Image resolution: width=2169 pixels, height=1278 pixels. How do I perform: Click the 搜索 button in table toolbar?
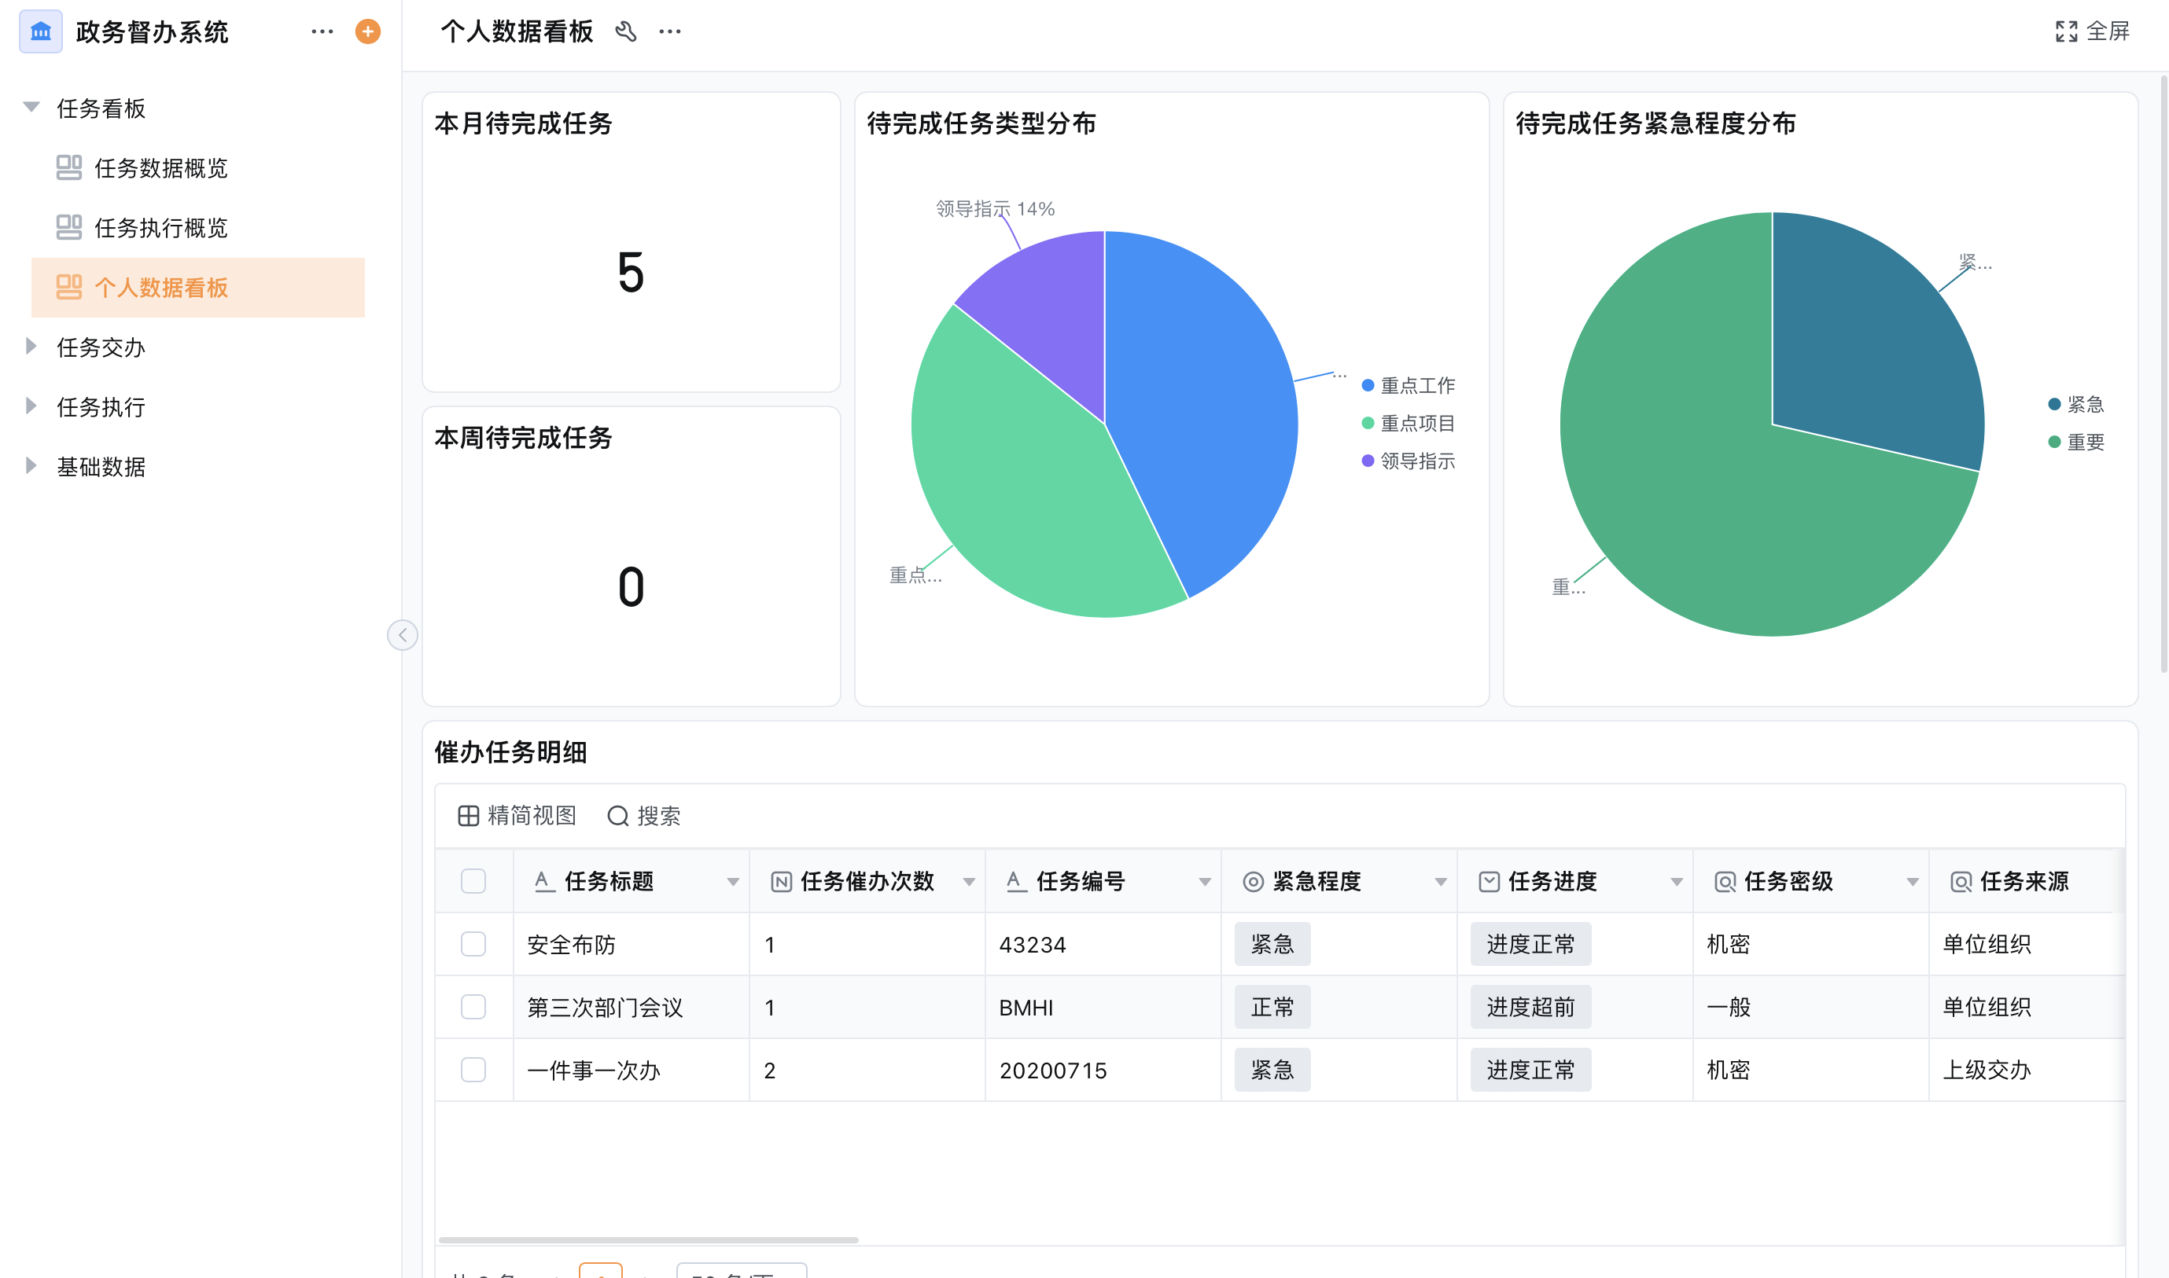pyautogui.click(x=644, y=816)
